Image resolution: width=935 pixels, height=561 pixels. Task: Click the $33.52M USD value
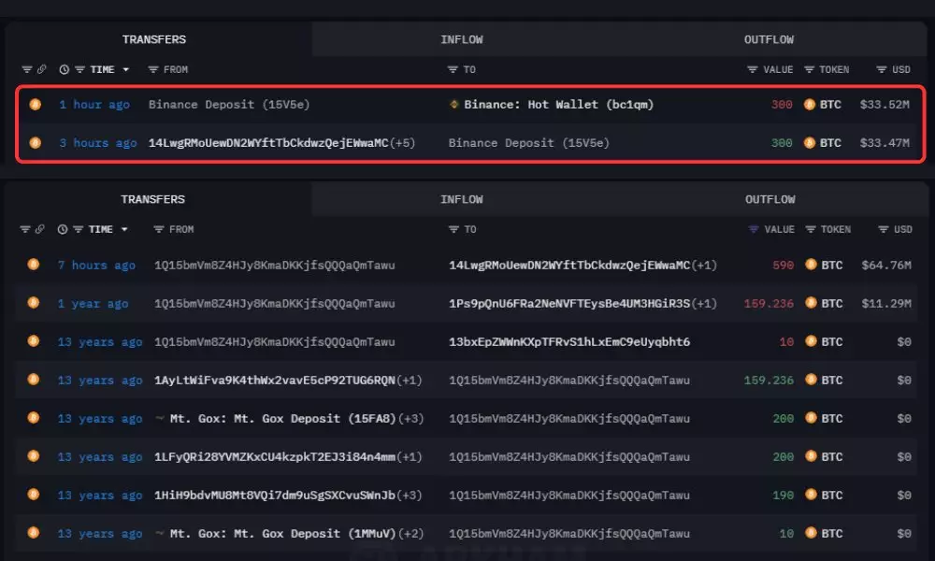coord(885,105)
